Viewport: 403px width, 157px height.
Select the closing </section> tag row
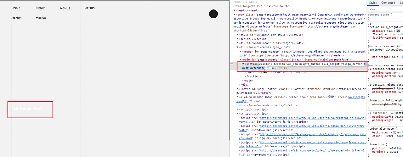point(253,76)
